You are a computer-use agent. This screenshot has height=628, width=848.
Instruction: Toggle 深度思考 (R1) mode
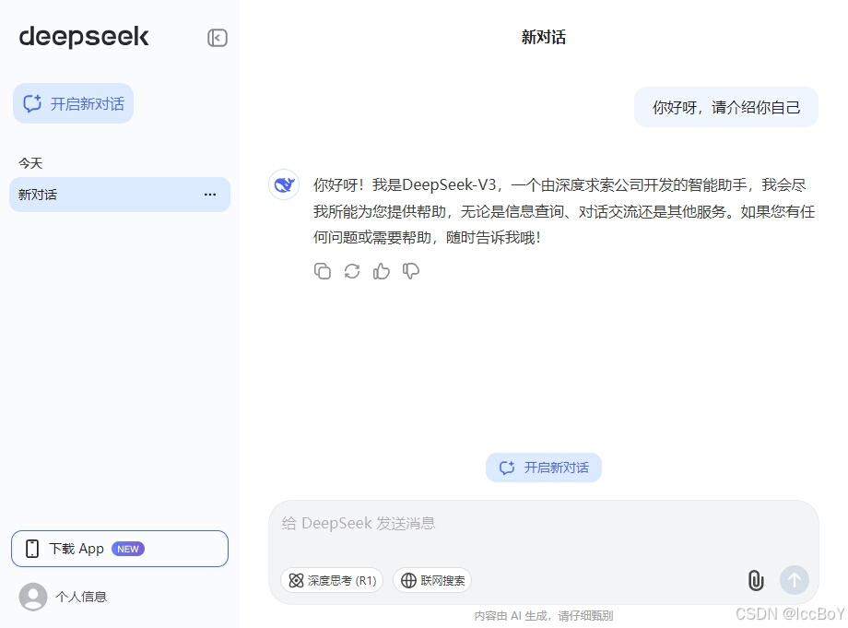click(x=332, y=580)
